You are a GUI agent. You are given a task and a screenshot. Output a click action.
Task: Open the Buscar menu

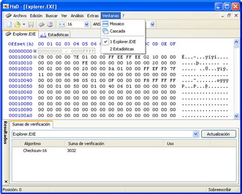[x=52, y=16]
